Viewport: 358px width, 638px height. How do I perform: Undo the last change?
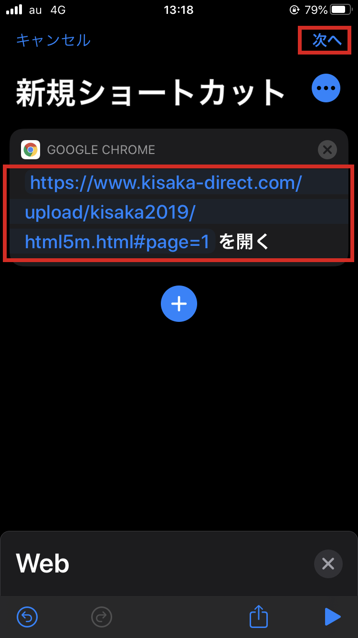28,617
